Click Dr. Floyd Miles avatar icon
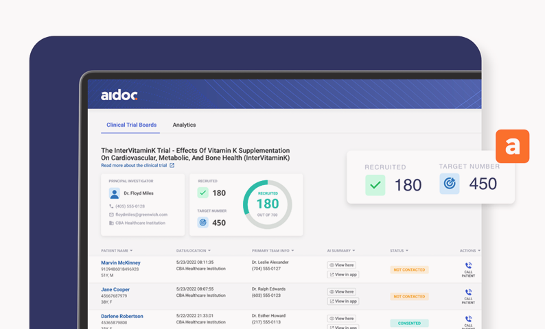Image resolution: width=545 pixels, height=329 pixels. (115, 193)
